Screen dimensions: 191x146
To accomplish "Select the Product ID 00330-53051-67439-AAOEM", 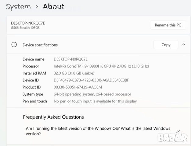I will click(x=78, y=87).
